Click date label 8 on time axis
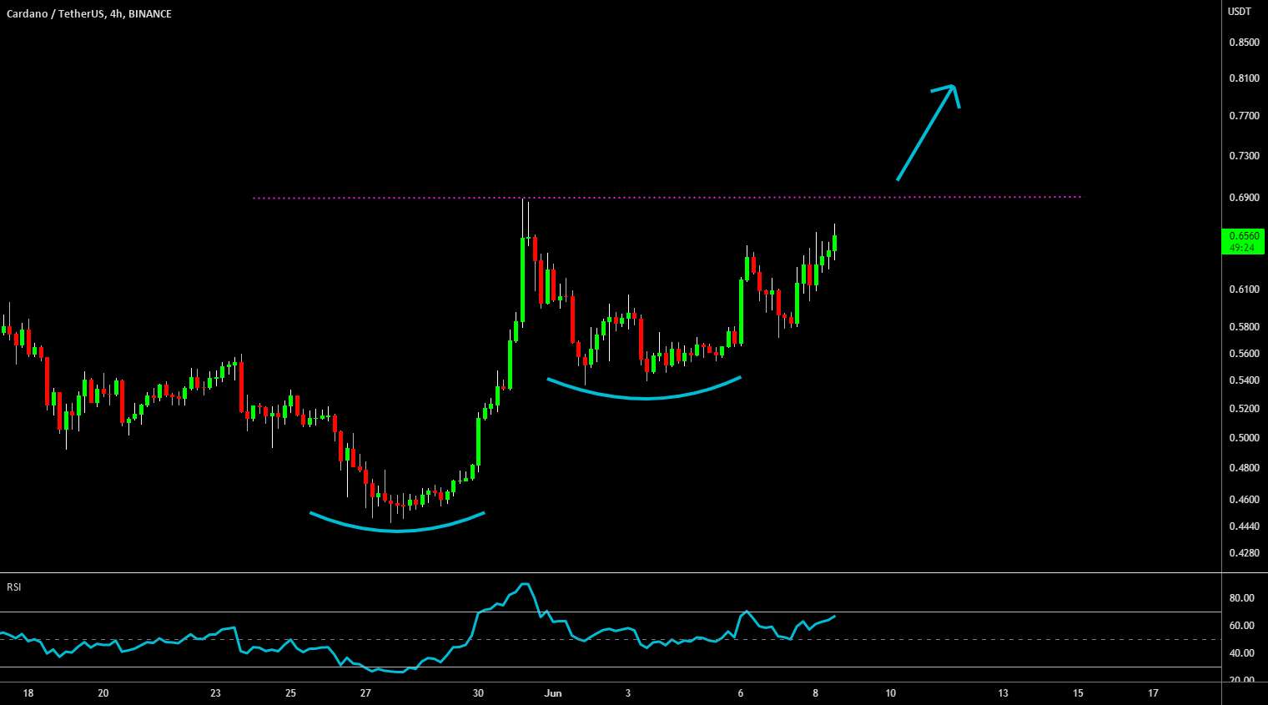 [816, 693]
